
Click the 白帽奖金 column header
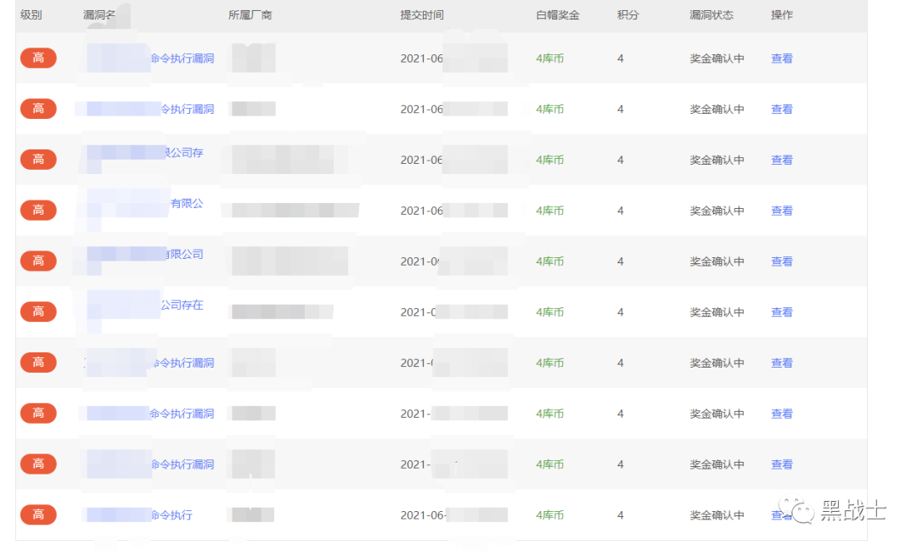tap(557, 15)
